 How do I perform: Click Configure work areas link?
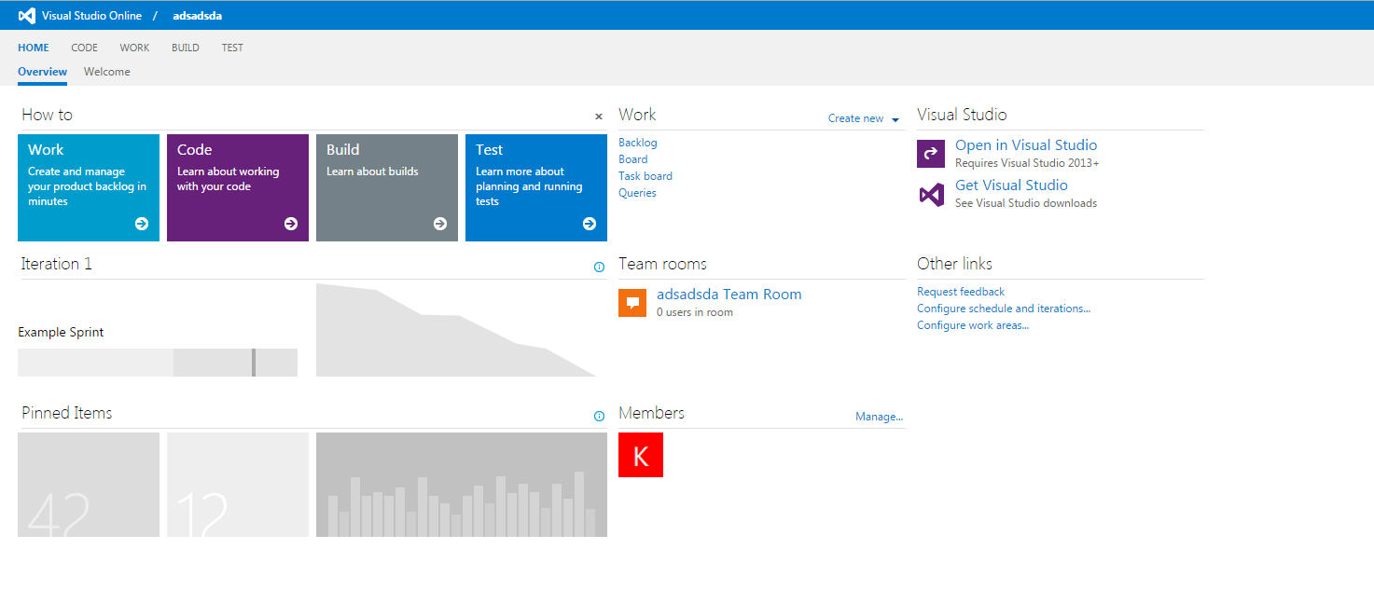pyautogui.click(x=973, y=325)
